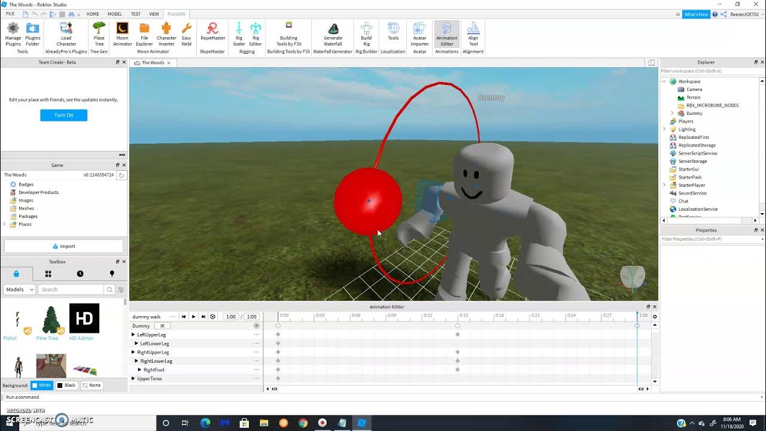The image size is (766, 431).
Task: Select None toolbox background
Action: [x=92, y=386]
